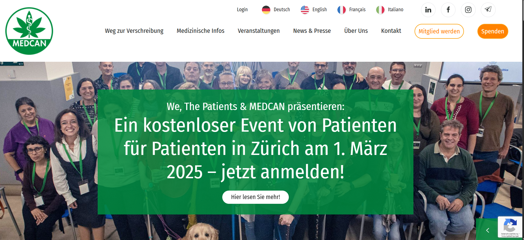
Task: Click the reCAPTCHA badge
Action: click(510, 227)
